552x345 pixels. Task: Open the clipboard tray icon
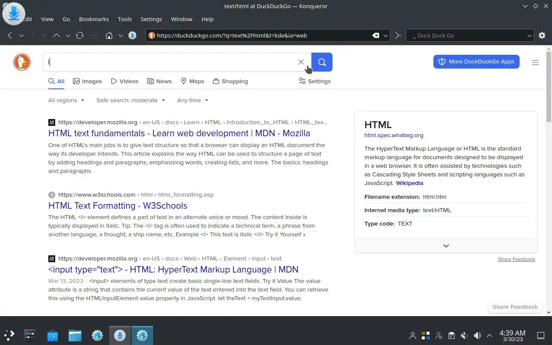[x=451, y=335]
